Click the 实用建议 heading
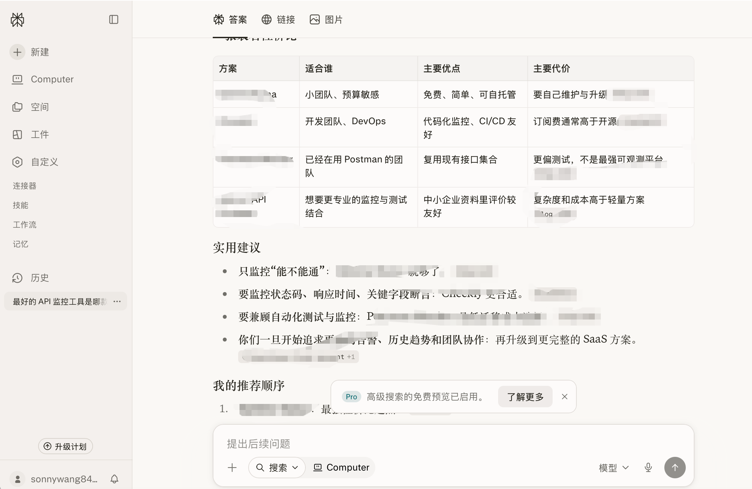This screenshot has width=752, height=489. (x=237, y=248)
